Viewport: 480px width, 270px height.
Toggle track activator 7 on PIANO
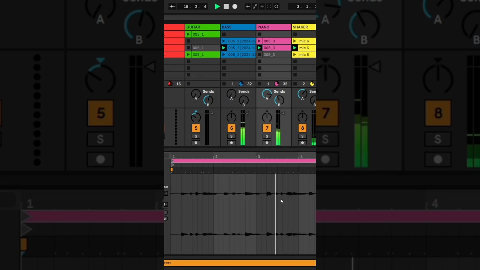[x=267, y=128]
